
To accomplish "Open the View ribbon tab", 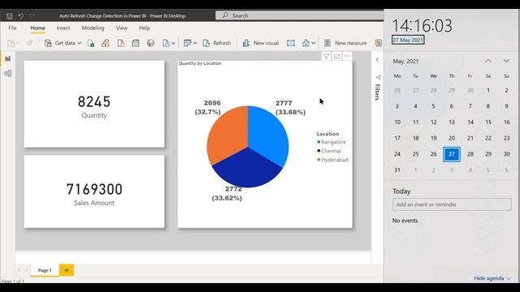I will (122, 28).
